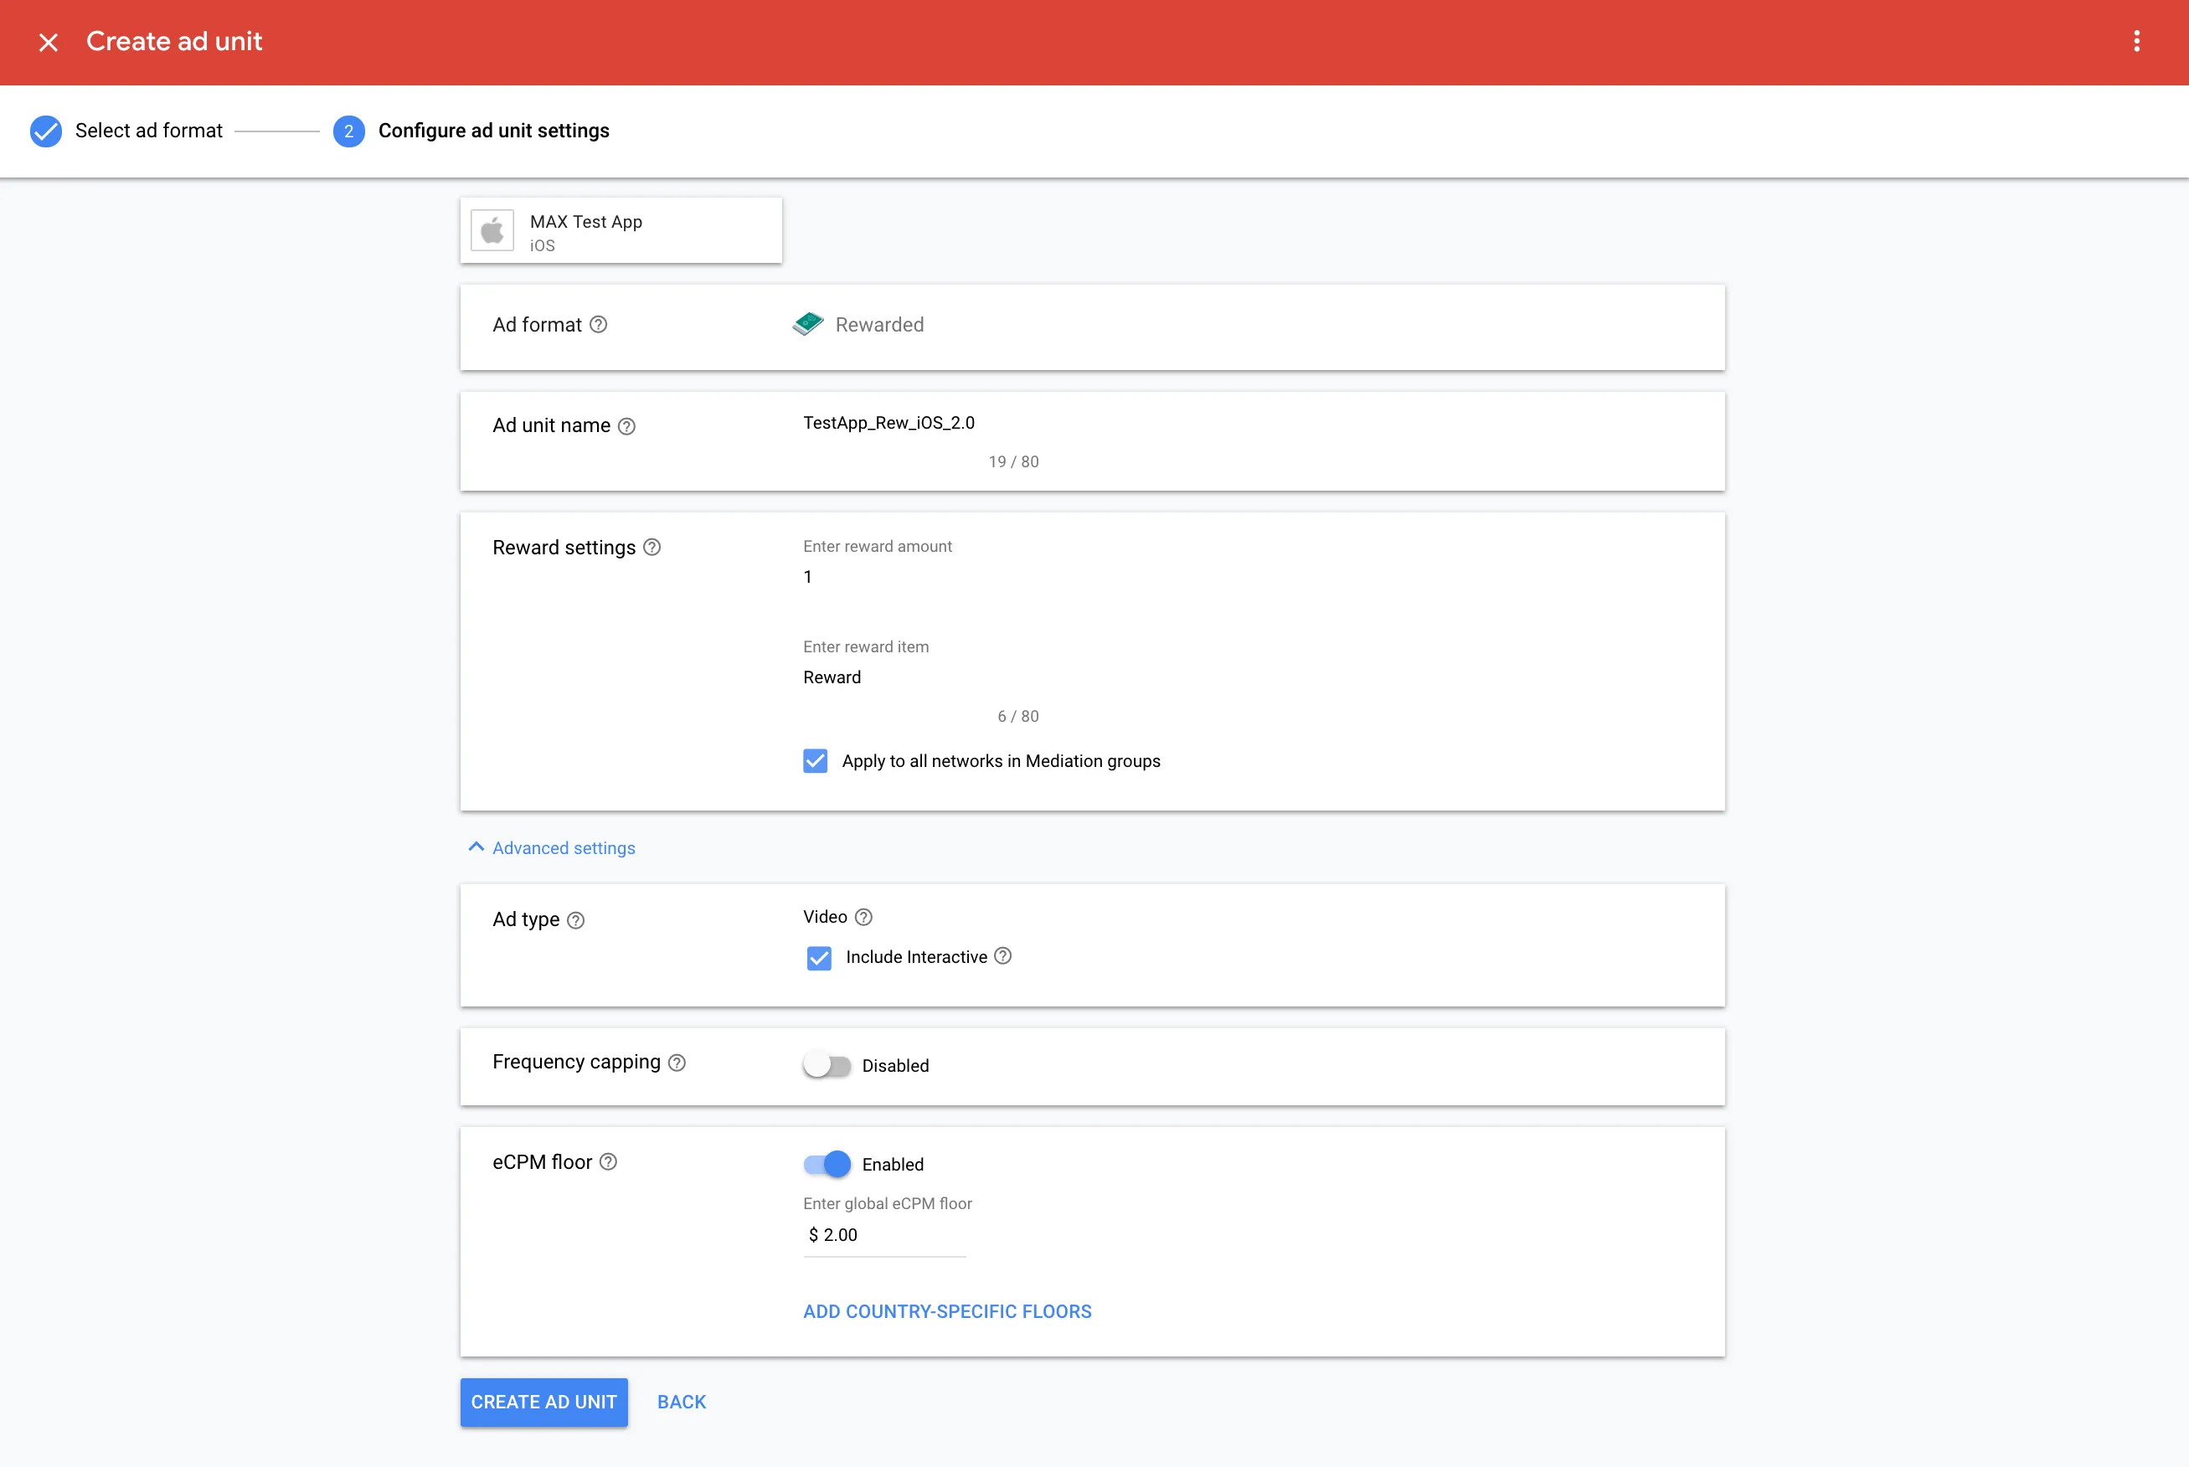
Task: Close the Create ad unit dialog
Action: [x=49, y=42]
